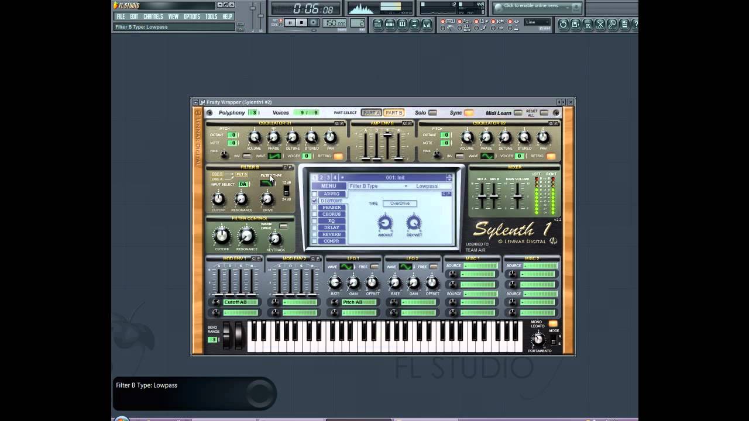Screen dimensions: 749x421
Task: Click the one-click recording key icon
Action: [612, 24]
